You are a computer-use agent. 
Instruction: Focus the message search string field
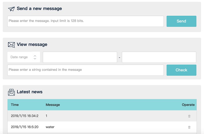85,70
